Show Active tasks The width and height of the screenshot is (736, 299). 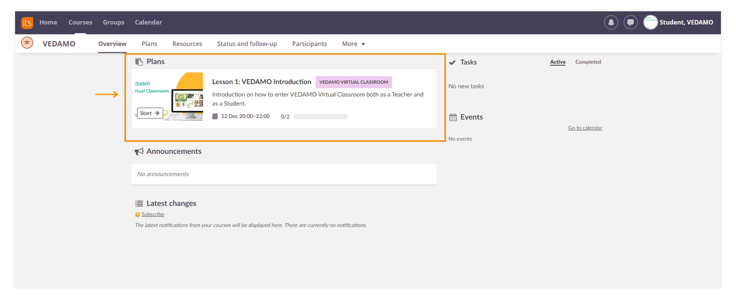tap(558, 62)
